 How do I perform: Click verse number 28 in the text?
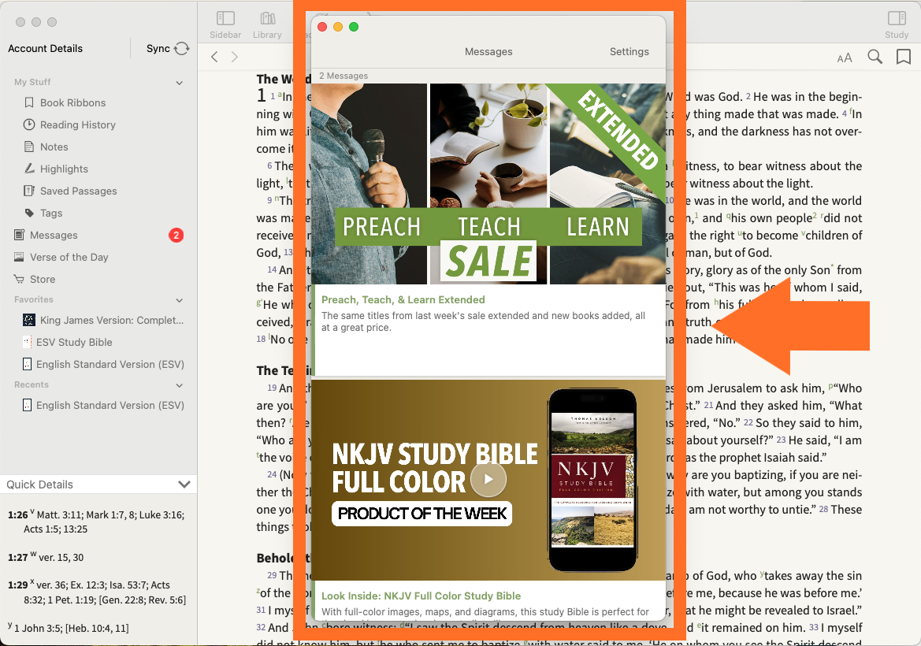pyautogui.click(x=823, y=509)
